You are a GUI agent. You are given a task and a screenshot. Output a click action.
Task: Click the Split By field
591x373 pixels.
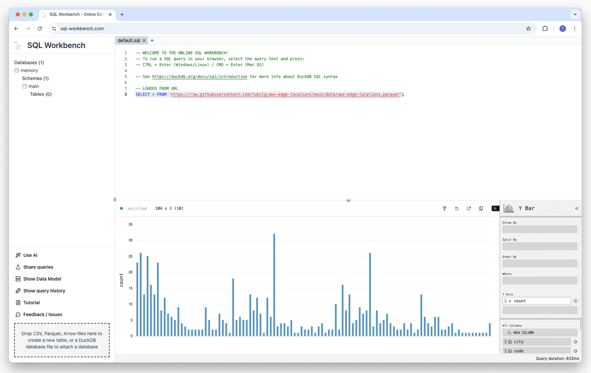pyautogui.click(x=540, y=246)
